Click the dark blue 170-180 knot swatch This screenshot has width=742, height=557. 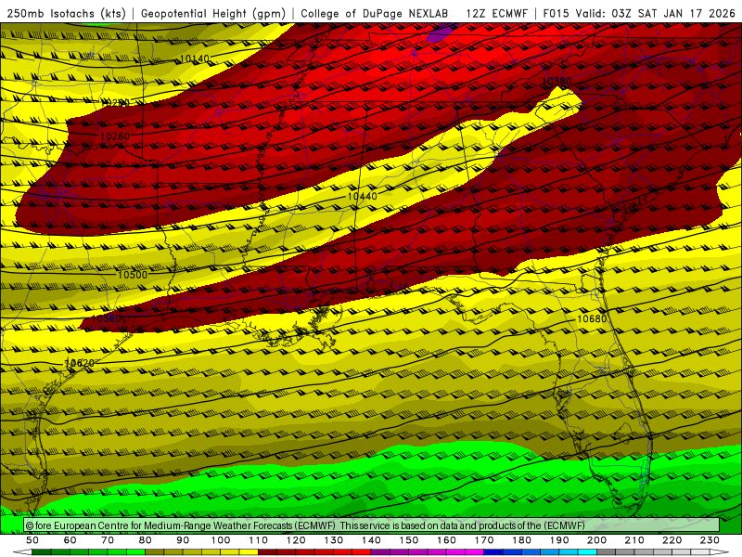pyautogui.click(x=503, y=552)
